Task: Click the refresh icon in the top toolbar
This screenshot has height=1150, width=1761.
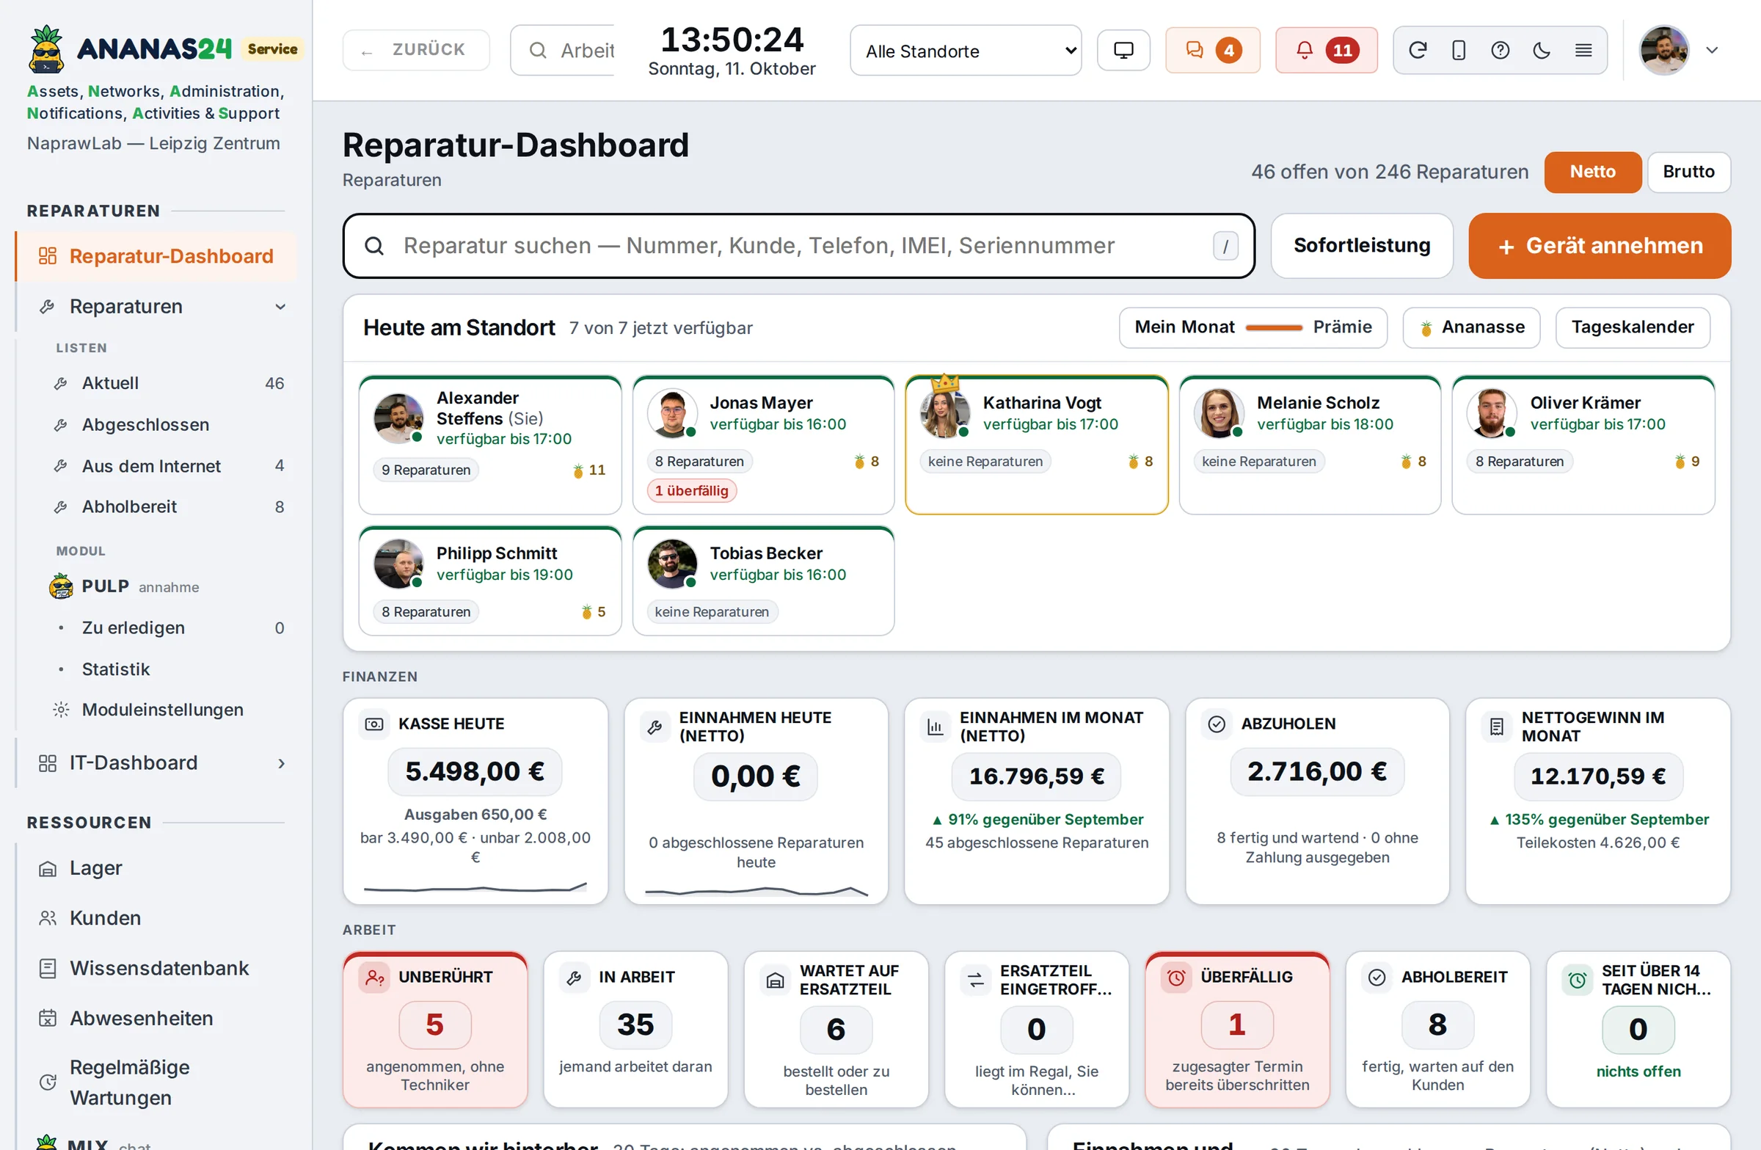Action: coord(1417,51)
